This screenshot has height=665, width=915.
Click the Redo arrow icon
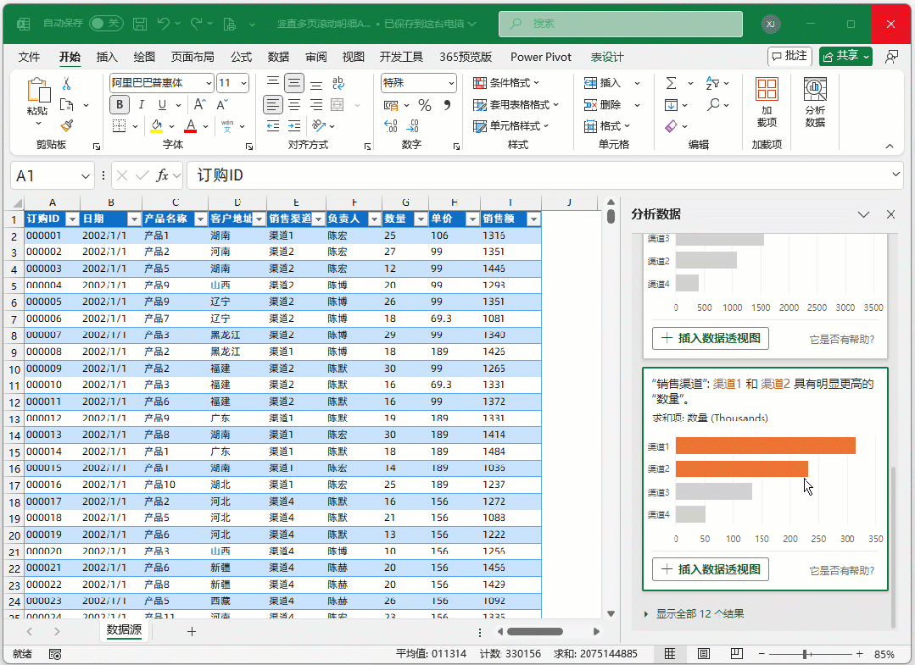196,24
